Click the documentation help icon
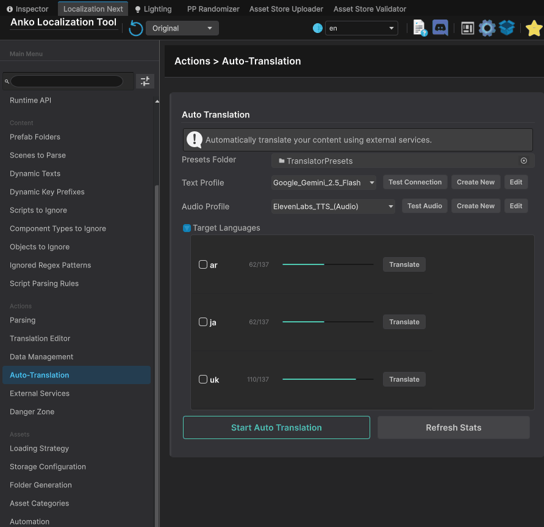This screenshot has height=527, width=544. pos(419,27)
